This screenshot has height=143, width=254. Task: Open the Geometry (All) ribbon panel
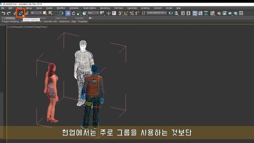point(50,21)
